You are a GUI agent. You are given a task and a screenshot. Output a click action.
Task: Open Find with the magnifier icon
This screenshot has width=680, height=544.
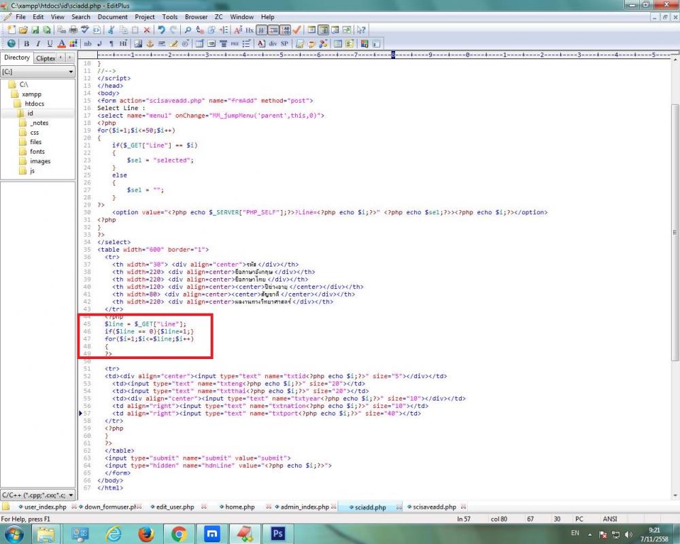[x=188, y=30]
